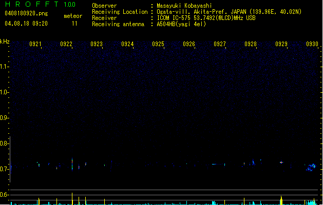Image resolution: width=323 pixels, height=205 pixels.
Task: Click the 1.0 kHz frequency label
Action: (x=4, y=92)
